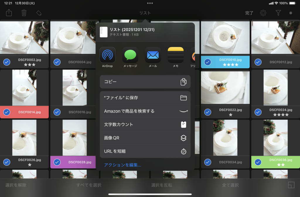
Task: Open the filter funnel icon
Action: [278, 13]
